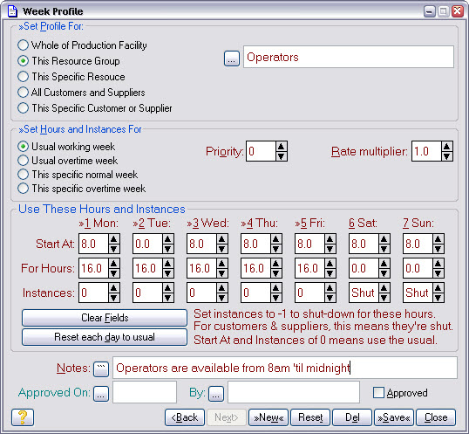Click Friday For Hours field
This screenshot has width=469, height=434.
click(x=309, y=268)
